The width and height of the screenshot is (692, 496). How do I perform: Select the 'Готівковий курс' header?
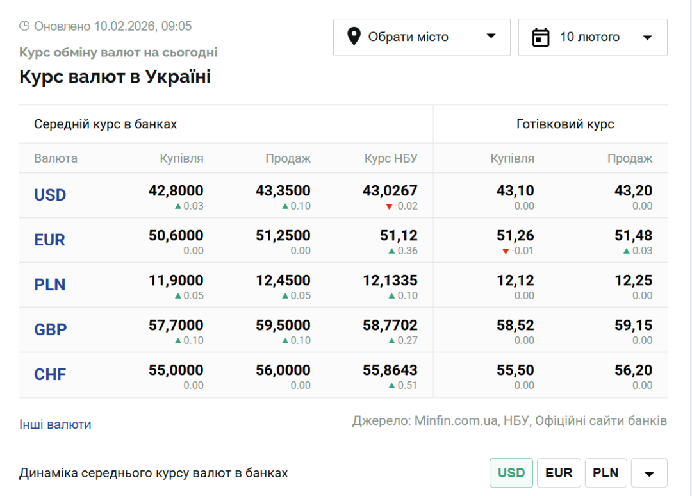pyautogui.click(x=565, y=124)
